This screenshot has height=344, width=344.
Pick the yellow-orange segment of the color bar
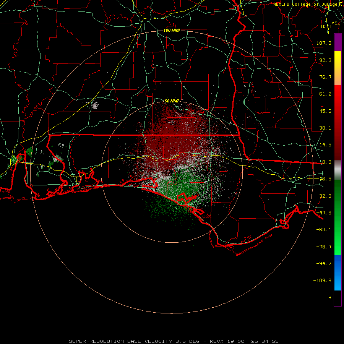pyautogui.click(x=338, y=68)
